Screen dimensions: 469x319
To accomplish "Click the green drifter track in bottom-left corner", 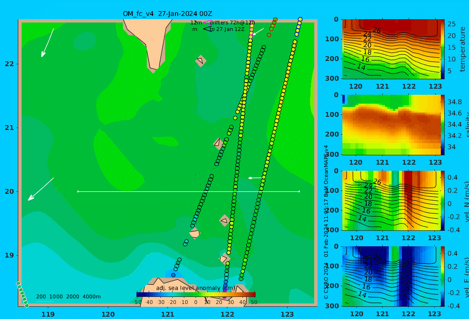I will click(x=23, y=295).
